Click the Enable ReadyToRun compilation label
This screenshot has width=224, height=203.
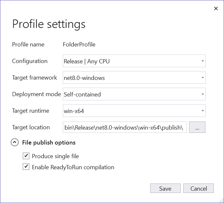coord(73,167)
